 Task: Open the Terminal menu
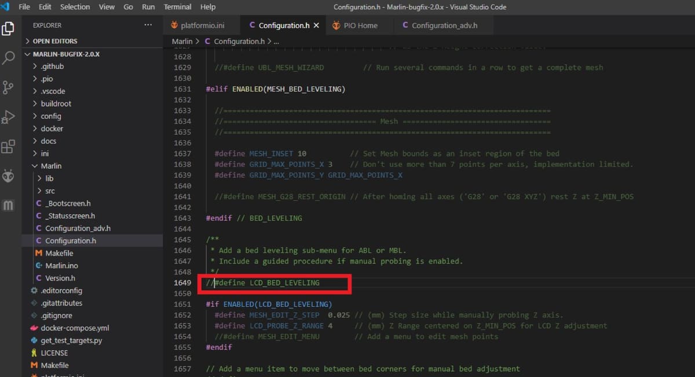tap(177, 7)
